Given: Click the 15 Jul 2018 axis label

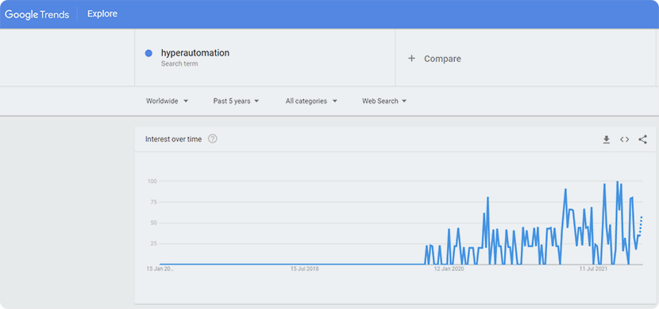Looking at the screenshot, I should coord(305,269).
